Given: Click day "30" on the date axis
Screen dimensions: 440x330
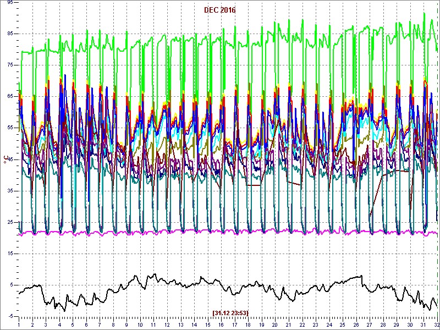Looking at the screenshot, I should 409,324.
